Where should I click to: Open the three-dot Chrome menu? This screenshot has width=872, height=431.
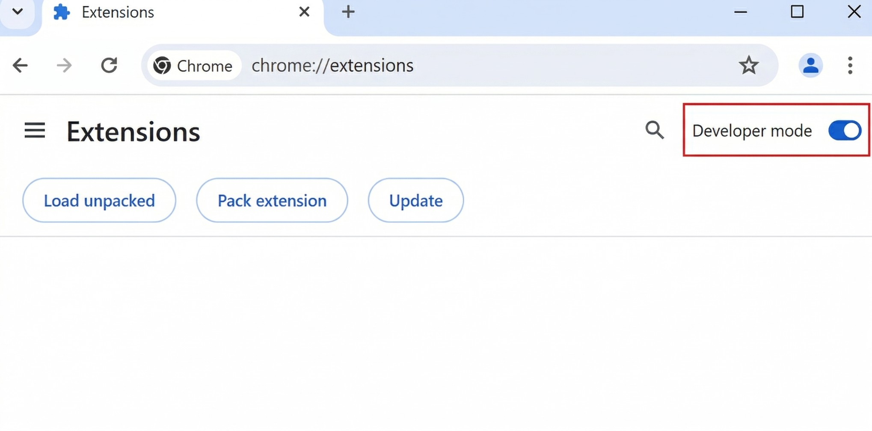850,65
